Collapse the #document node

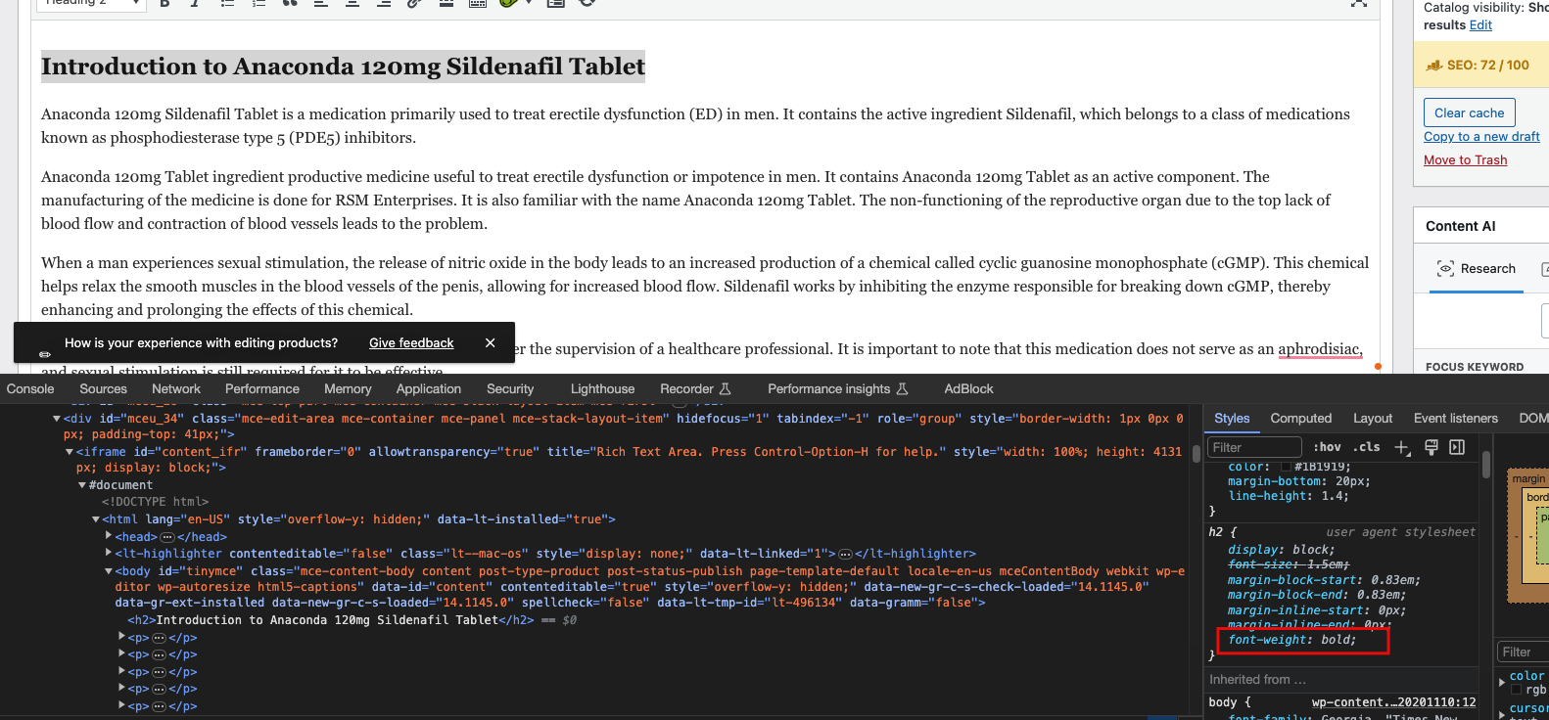click(82, 485)
